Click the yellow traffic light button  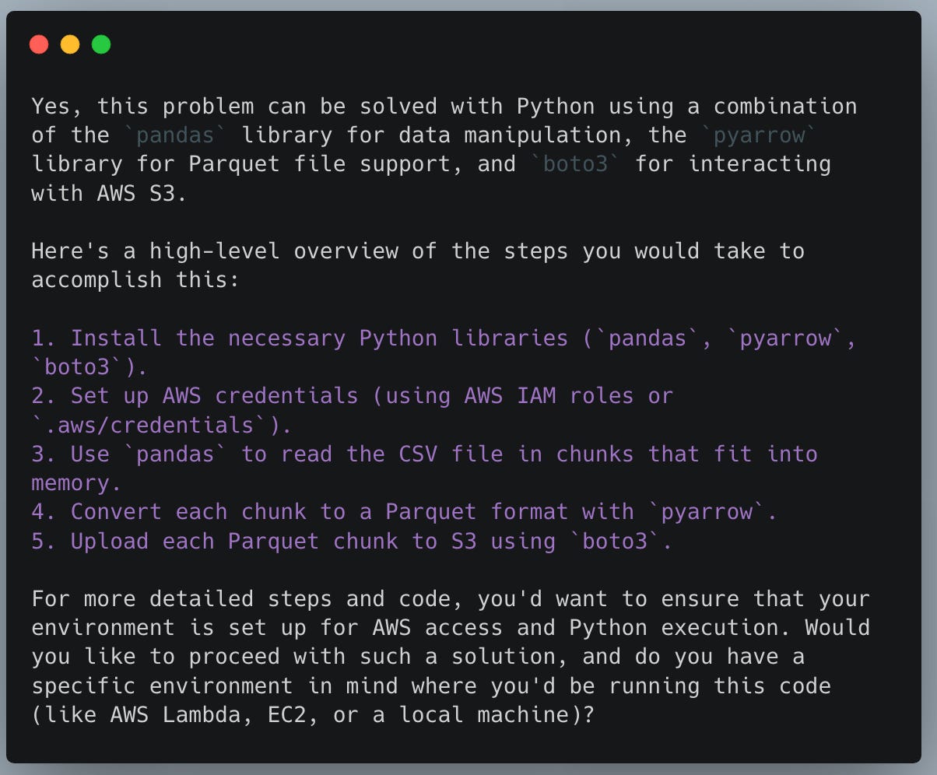click(69, 44)
